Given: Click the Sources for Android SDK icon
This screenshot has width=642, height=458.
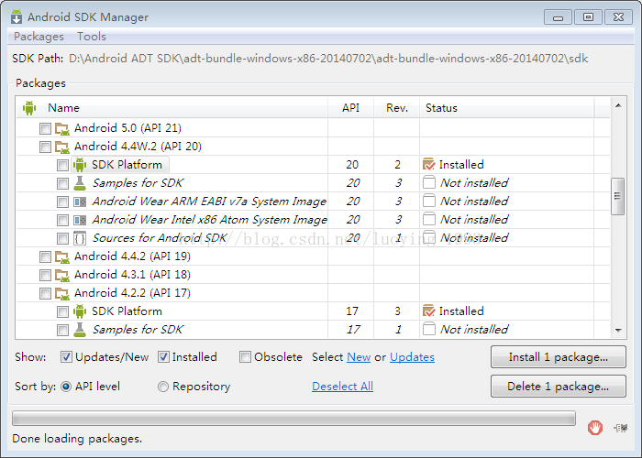Looking at the screenshot, I should pos(80,238).
